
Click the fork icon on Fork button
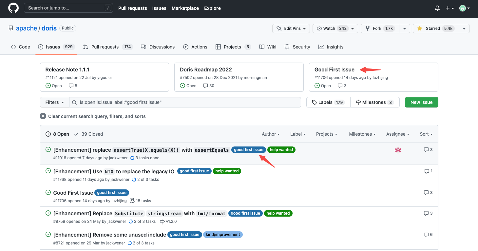pos(368,29)
